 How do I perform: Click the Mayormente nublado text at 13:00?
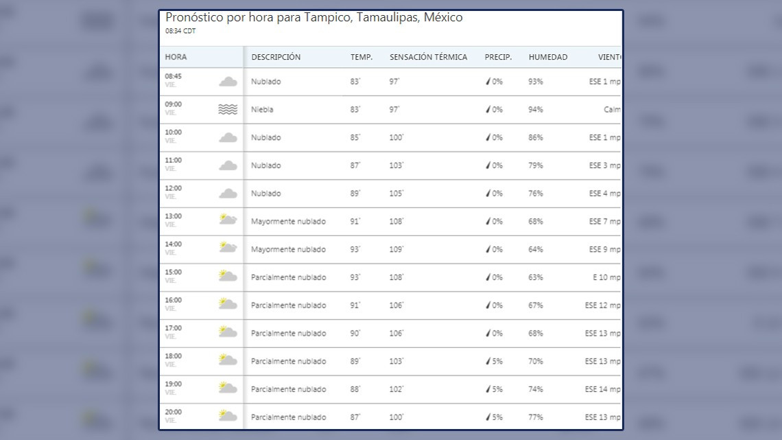pos(288,221)
